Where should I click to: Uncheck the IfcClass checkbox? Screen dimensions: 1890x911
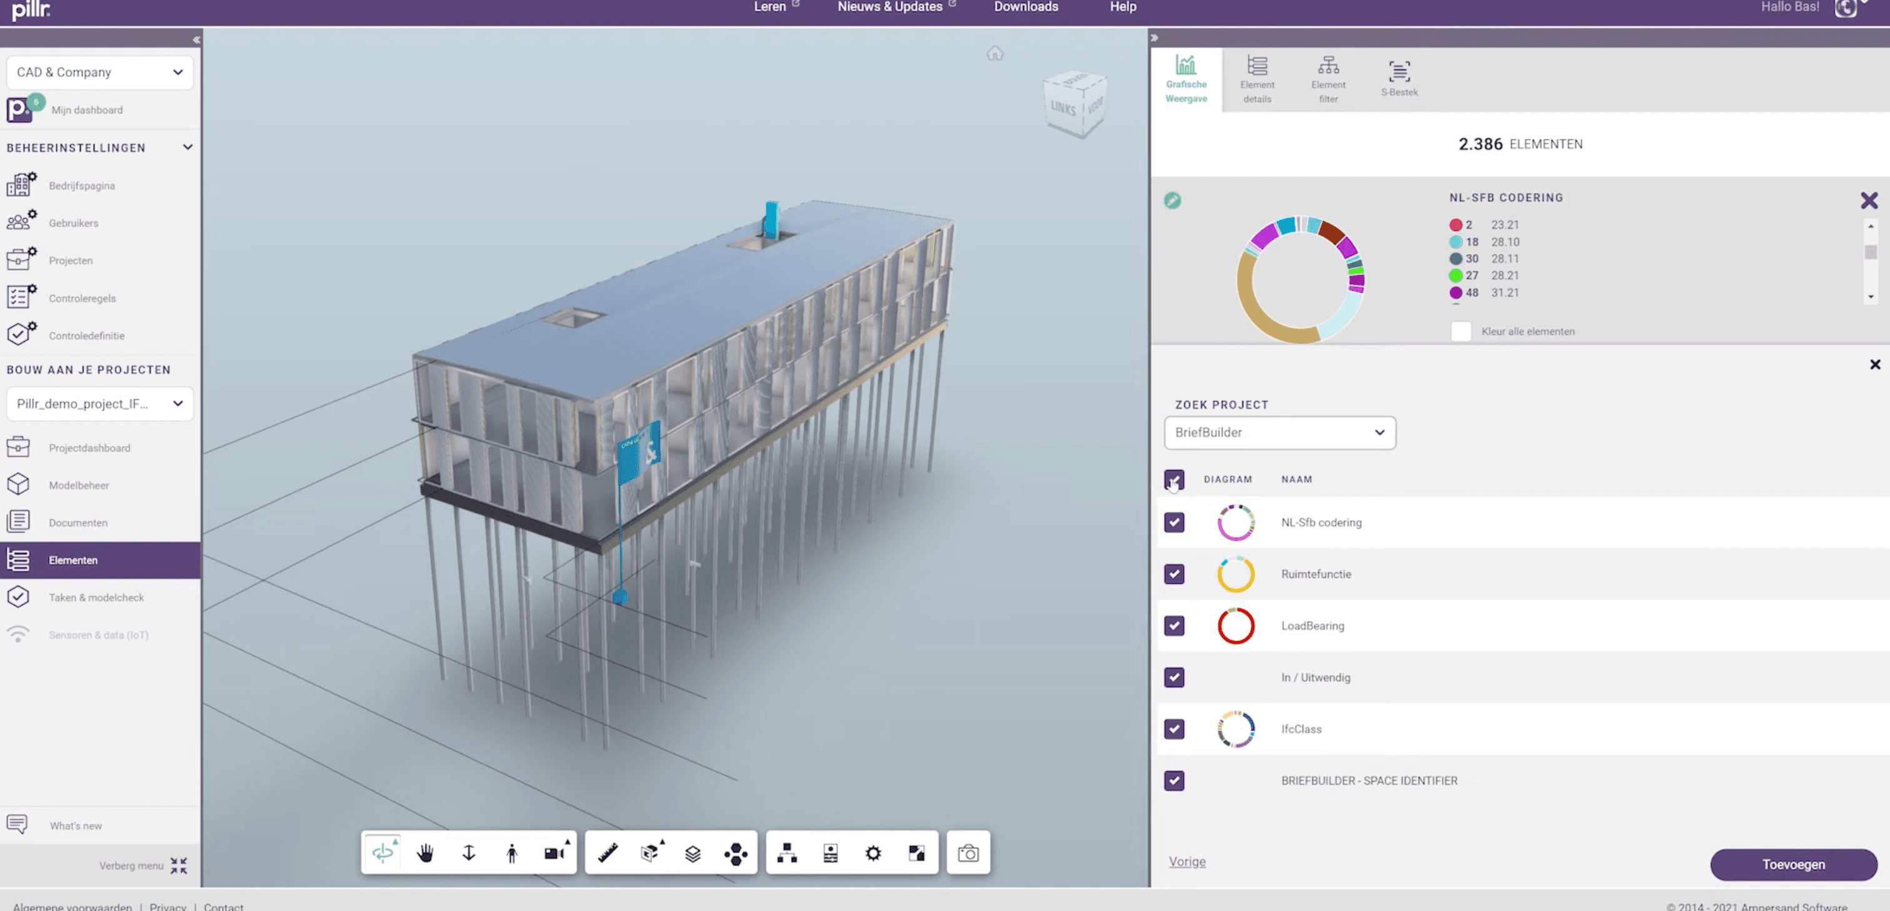1174,729
